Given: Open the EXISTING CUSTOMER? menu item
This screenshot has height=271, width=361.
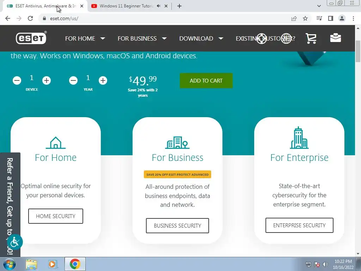Looking at the screenshot, I should pyautogui.click(x=265, y=38).
